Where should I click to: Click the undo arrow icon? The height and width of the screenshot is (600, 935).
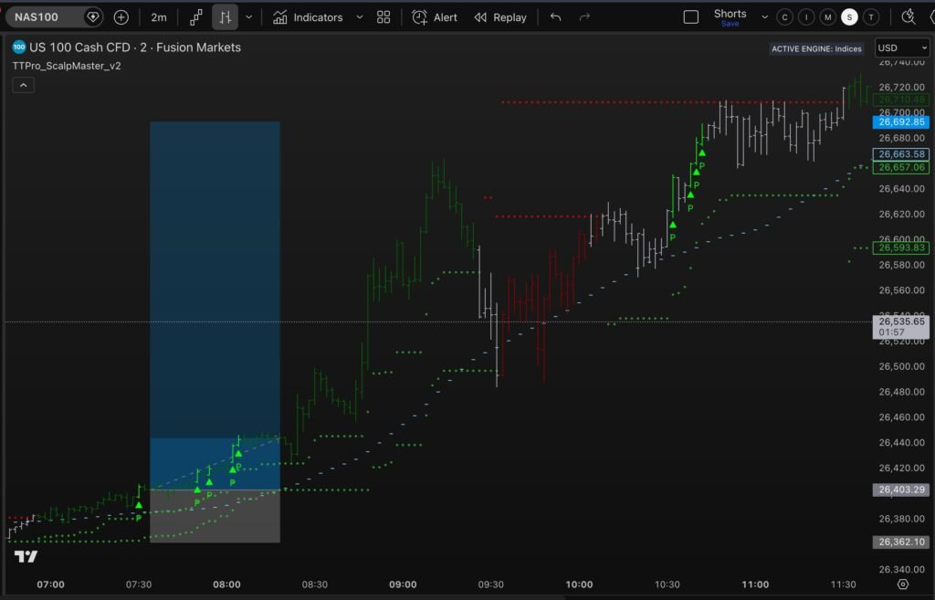pyautogui.click(x=555, y=17)
